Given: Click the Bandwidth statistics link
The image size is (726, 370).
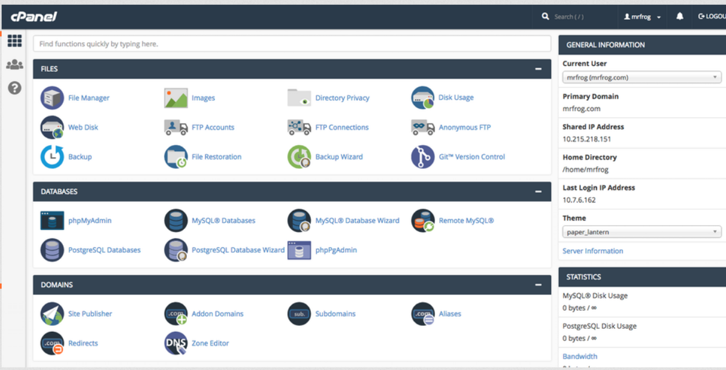Looking at the screenshot, I should click(x=580, y=357).
